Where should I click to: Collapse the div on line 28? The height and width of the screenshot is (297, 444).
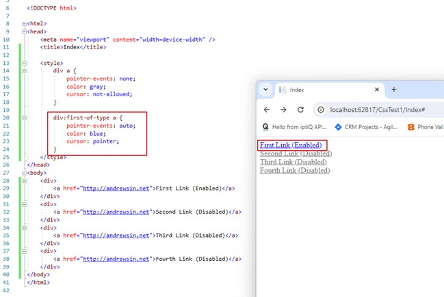click(25, 180)
